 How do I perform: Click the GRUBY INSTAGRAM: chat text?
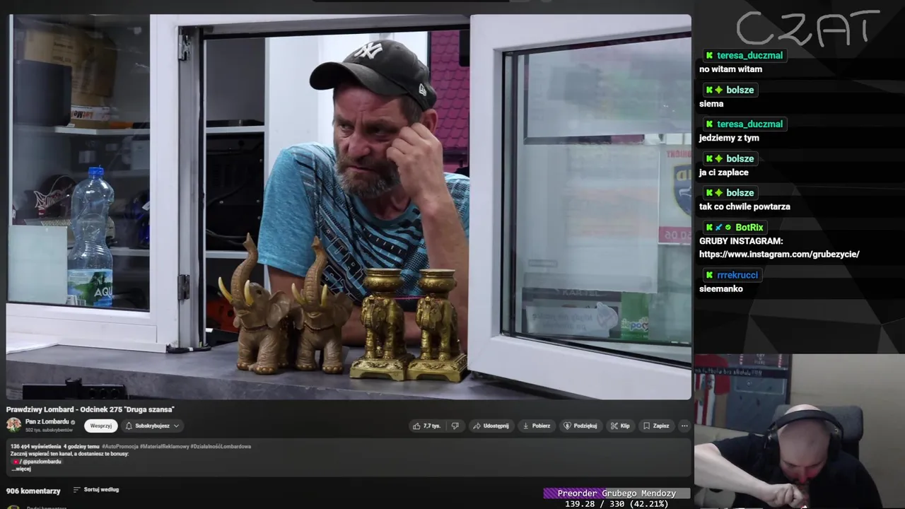pos(741,241)
